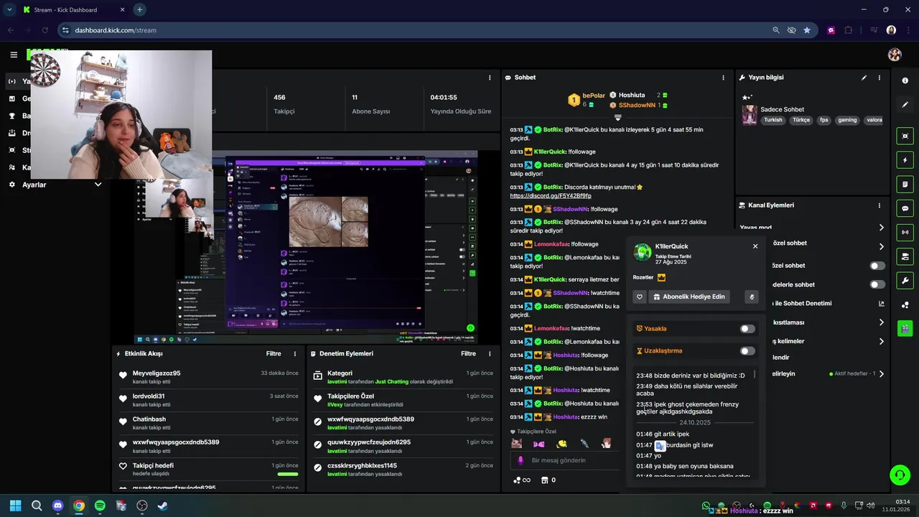Open the browser tab search dropdown
The width and height of the screenshot is (919, 517).
(x=9, y=10)
